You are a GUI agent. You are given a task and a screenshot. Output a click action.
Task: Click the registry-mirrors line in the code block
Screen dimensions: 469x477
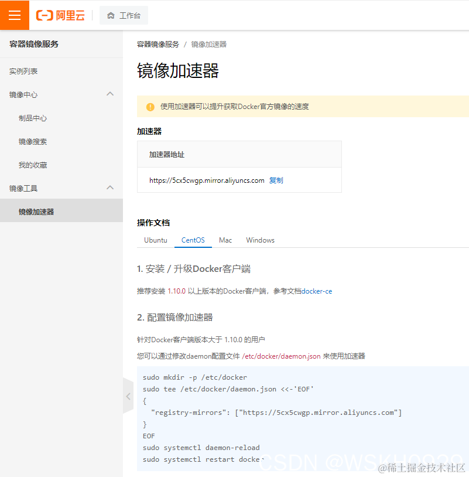click(276, 413)
